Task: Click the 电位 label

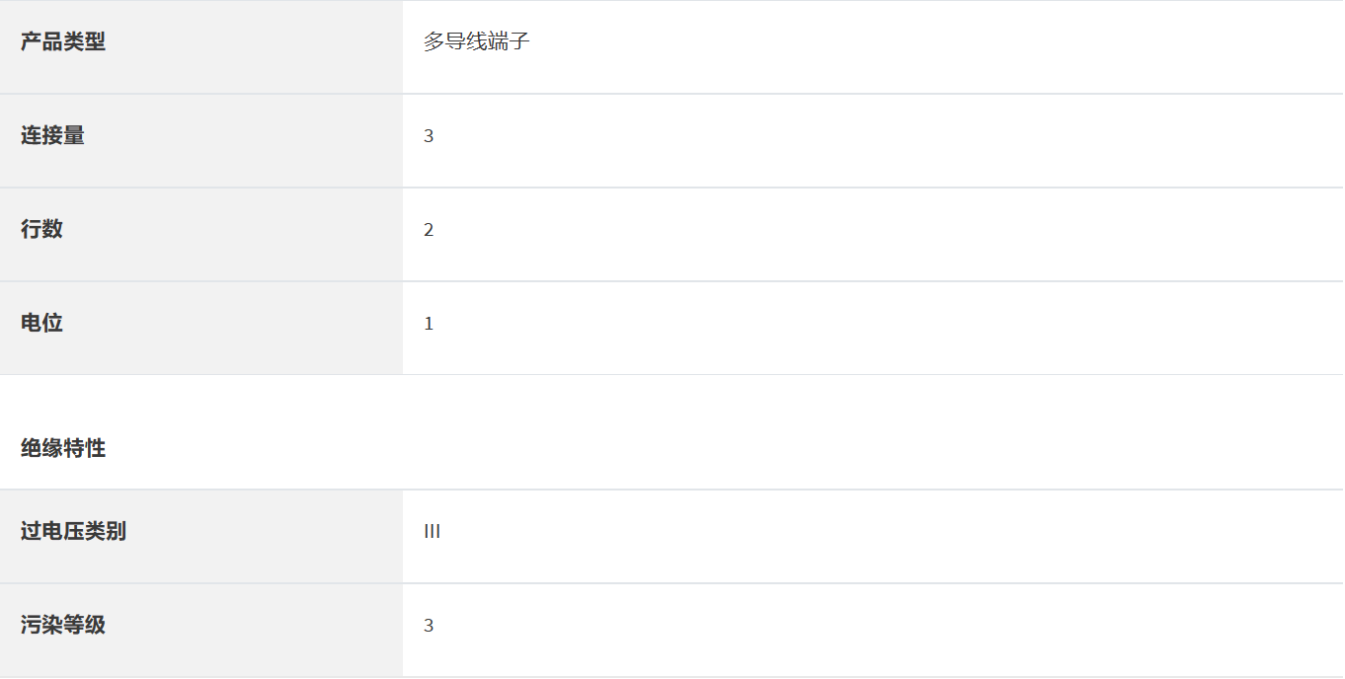Action: (41, 323)
